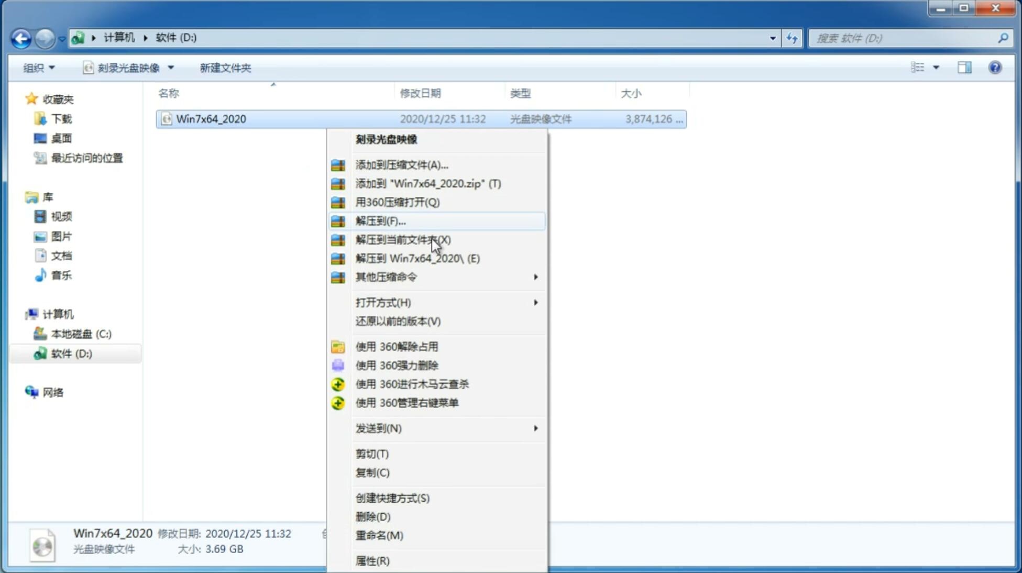
Task: Select 重命名 rename option
Action: pyautogui.click(x=379, y=535)
